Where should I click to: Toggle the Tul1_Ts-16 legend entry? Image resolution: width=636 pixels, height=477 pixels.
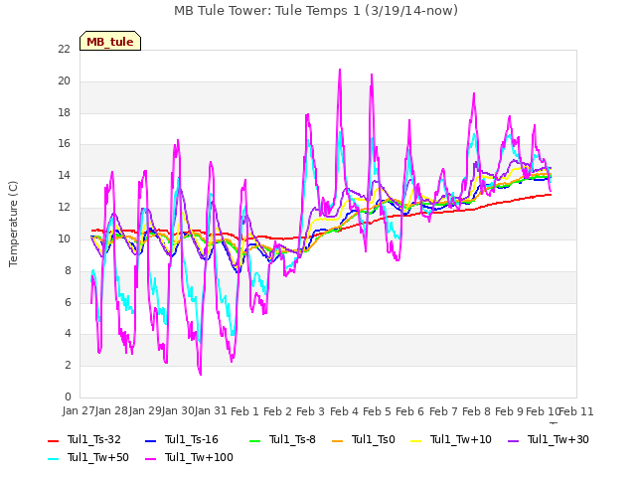click(x=182, y=439)
